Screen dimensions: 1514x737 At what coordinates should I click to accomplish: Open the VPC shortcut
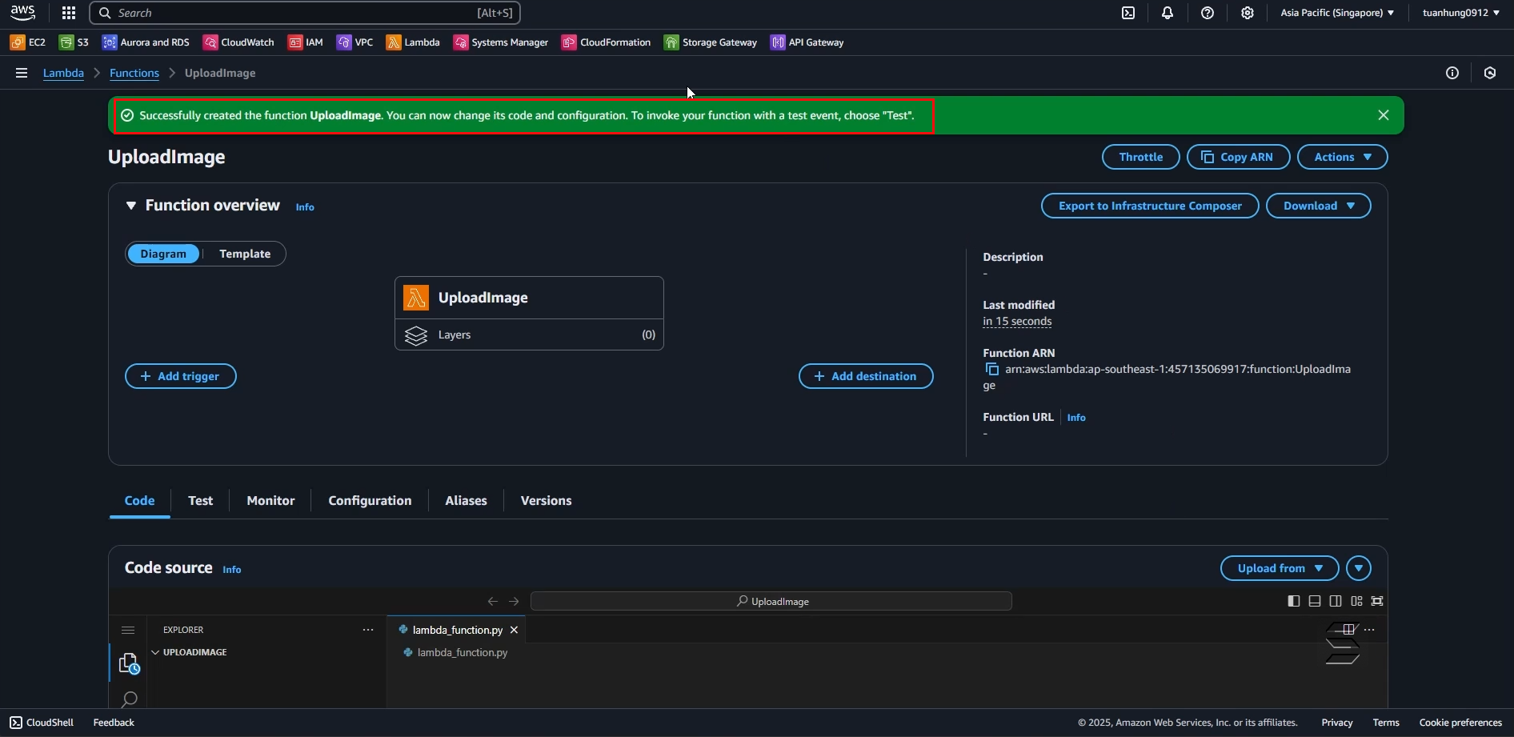click(355, 42)
